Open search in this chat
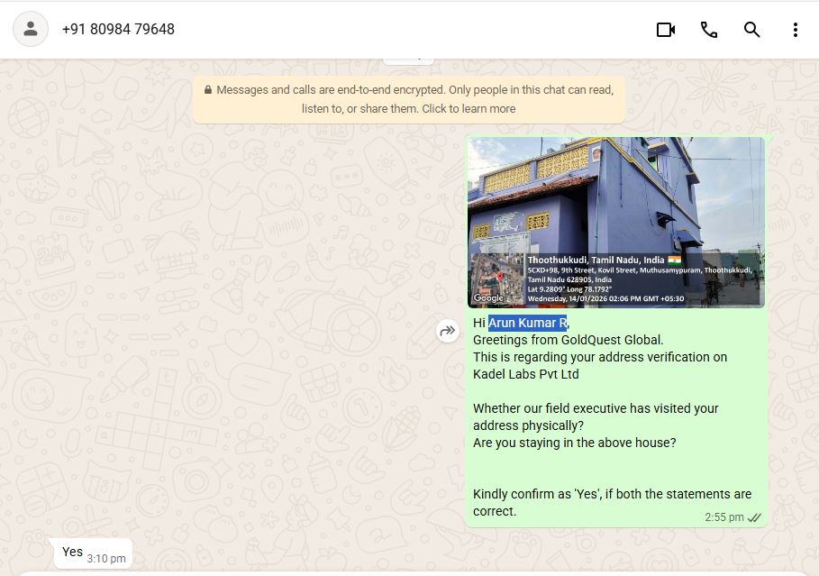Image resolution: width=819 pixels, height=576 pixels. [x=751, y=30]
